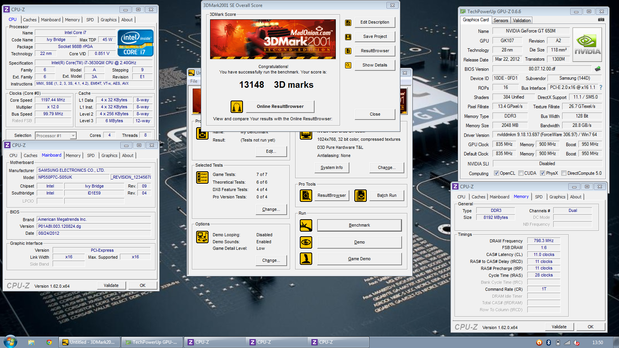This screenshot has width=619, height=348.
Task: Select the Validation tab in GPU-Z
Action: click(522, 20)
